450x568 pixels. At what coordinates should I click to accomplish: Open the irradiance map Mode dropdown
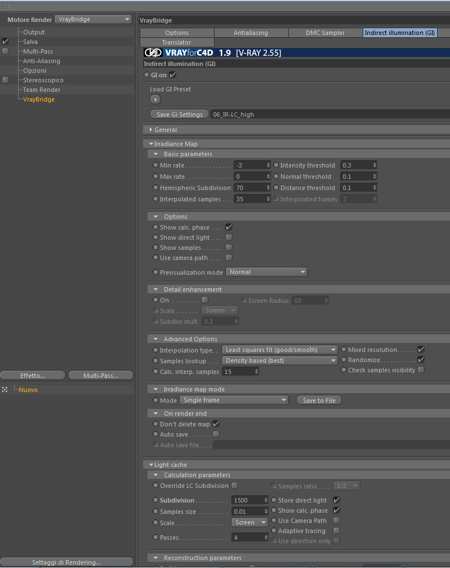(234, 400)
